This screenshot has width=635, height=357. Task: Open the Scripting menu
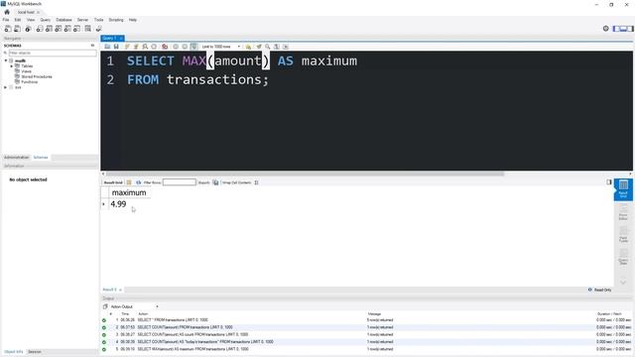pos(116,20)
